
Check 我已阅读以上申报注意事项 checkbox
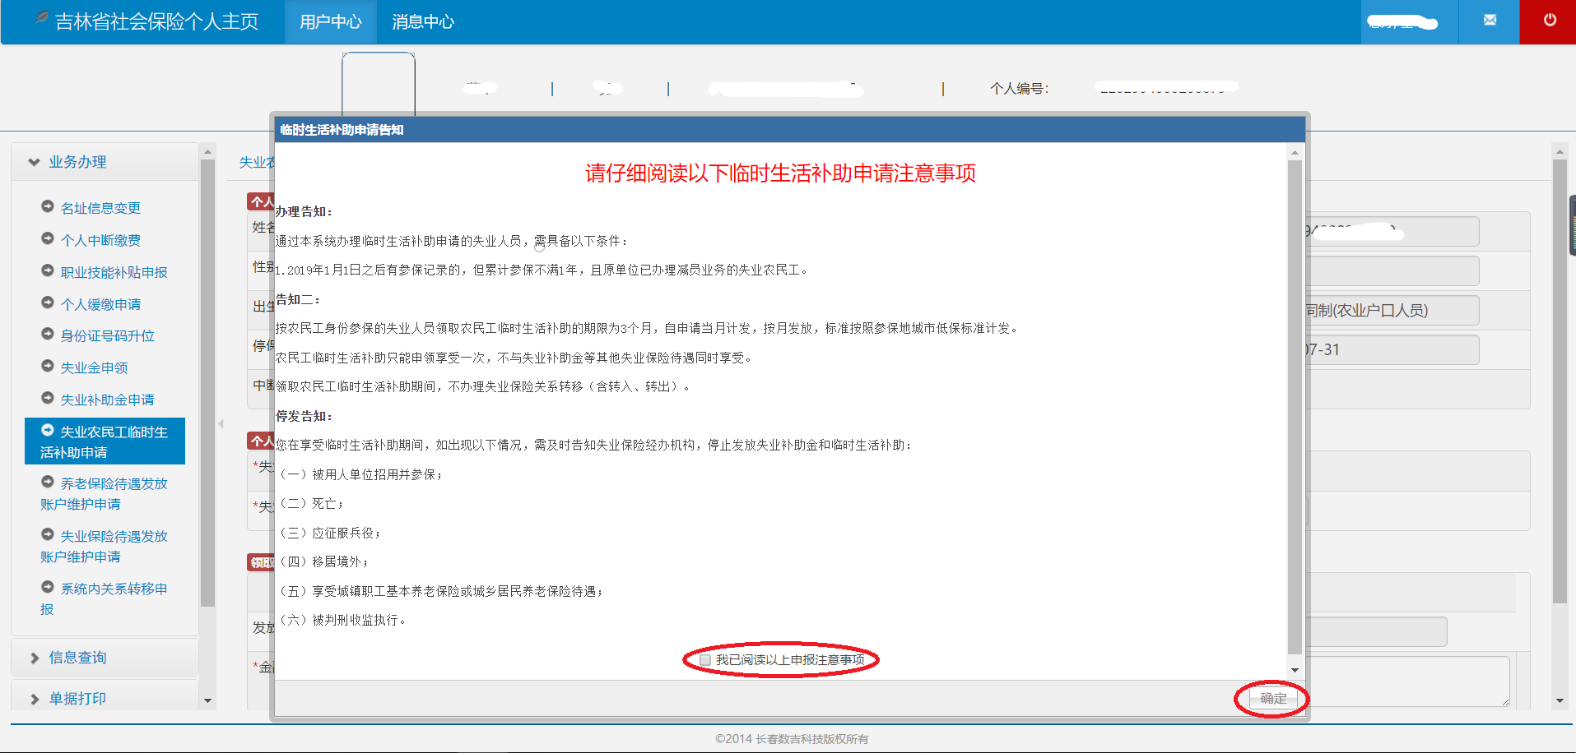pyautogui.click(x=705, y=660)
